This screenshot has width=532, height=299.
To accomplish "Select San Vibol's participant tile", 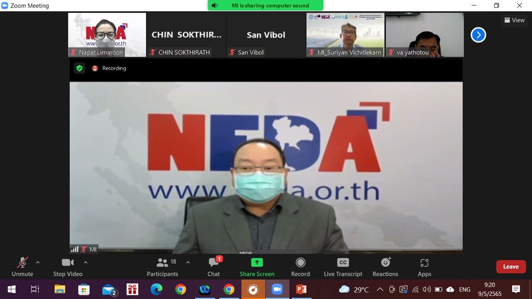I will [266, 35].
